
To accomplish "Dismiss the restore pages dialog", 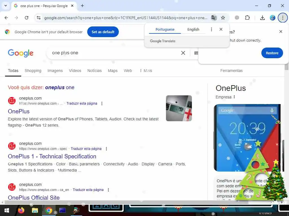I will point(281,31).
